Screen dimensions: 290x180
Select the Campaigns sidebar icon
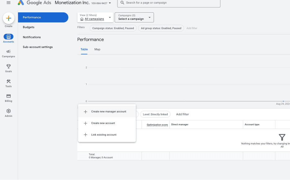coord(8,53)
